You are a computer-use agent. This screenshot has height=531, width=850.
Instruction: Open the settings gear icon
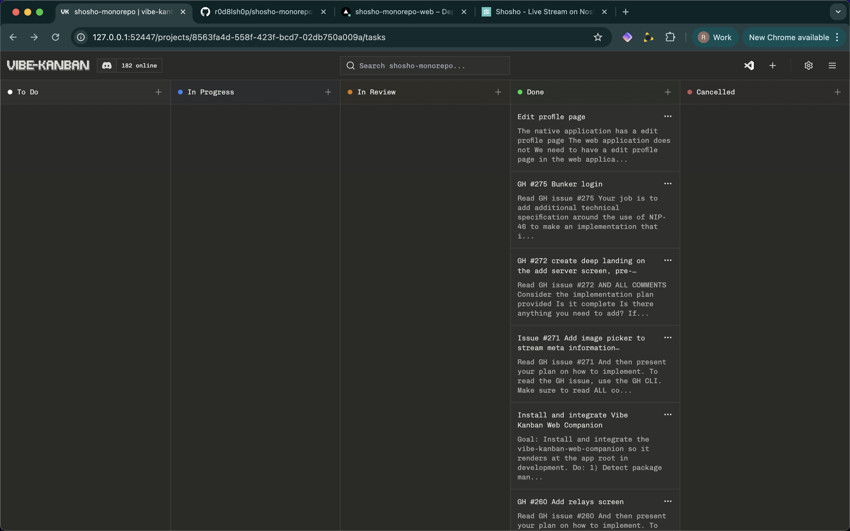pyautogui.click(x=809, y=66)
